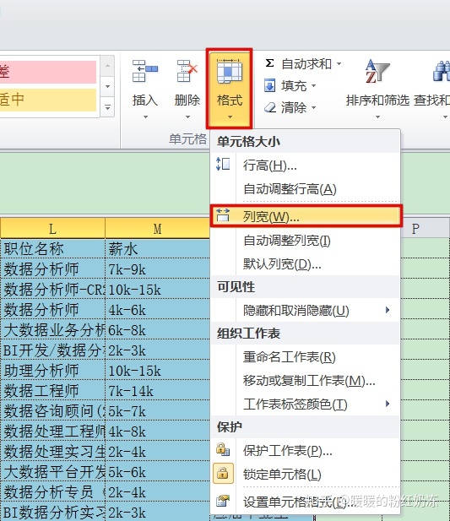
Task: Open the 工作表标签颜色 submenu arrow
Action: (x=388, y=404)
